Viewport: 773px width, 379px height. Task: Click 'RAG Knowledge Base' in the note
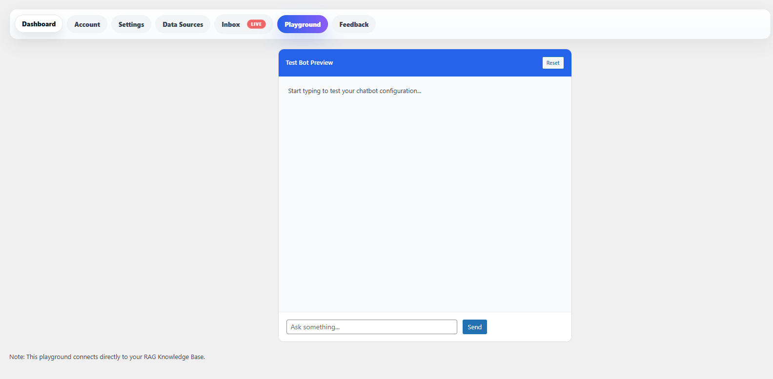[174, 357]
